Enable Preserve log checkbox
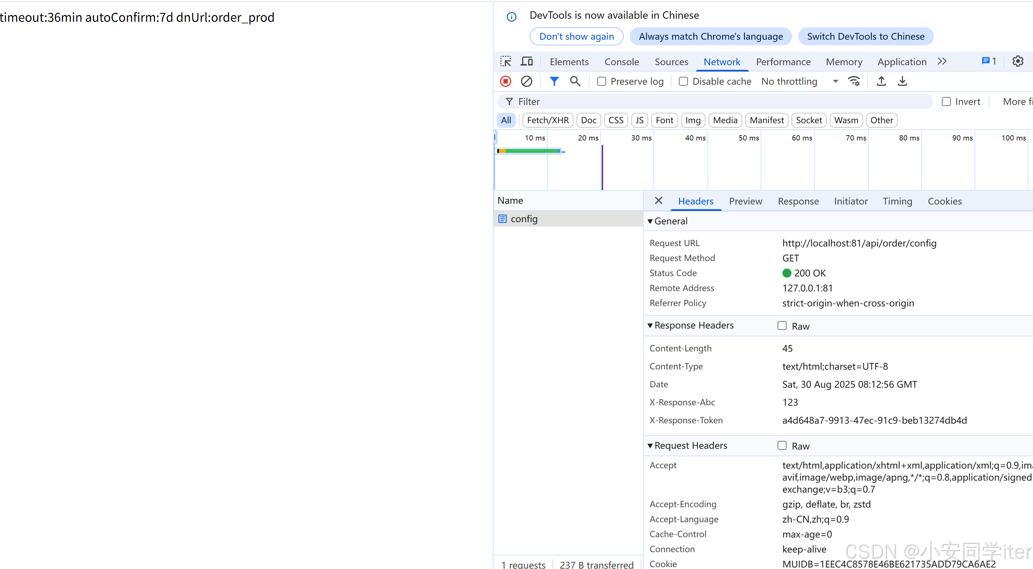1033x569 pixels. (x=602, y=81)
